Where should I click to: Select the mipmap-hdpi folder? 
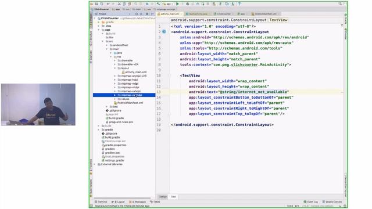point(128,80)
